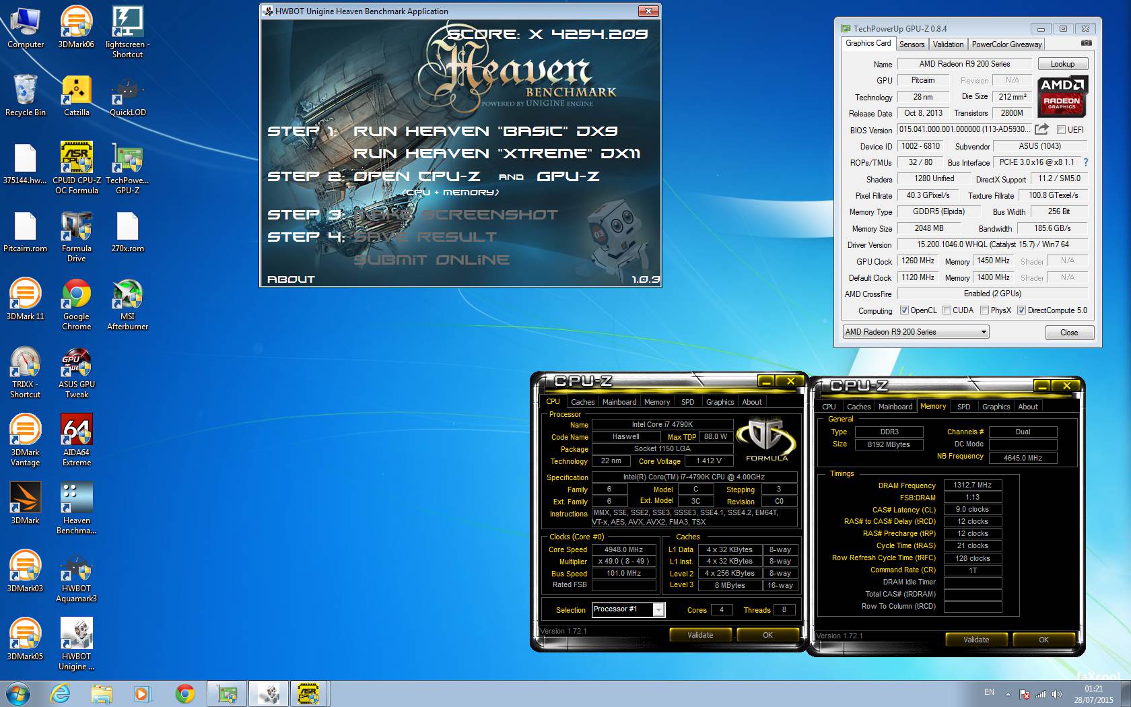The height and width of the screenshot is (707, 1131).
Task: Select the AIDA64 Extreme desktop icon
Action: pyautogui.click(x=76, y=440)
